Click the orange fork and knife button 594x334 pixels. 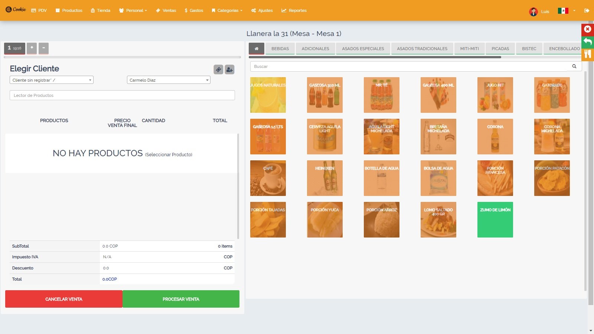[x=587, y=54]
